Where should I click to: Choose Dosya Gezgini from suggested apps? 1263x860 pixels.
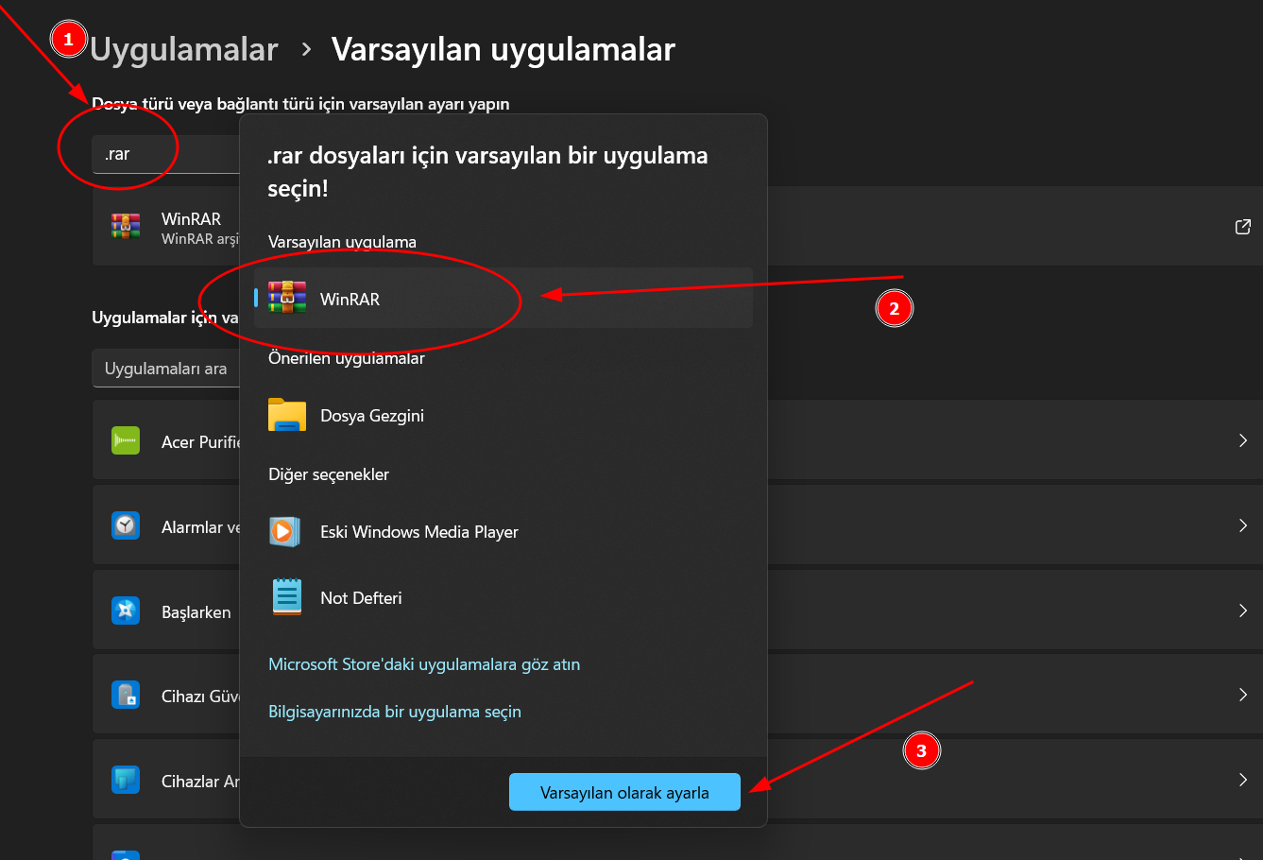371,416
